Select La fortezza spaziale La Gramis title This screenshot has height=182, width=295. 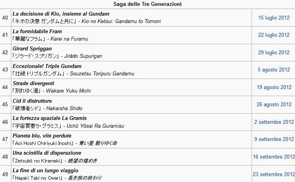pos(50,118)
